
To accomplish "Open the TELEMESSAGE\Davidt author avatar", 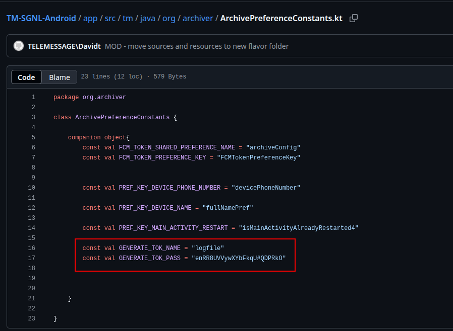I will [19, 46].
